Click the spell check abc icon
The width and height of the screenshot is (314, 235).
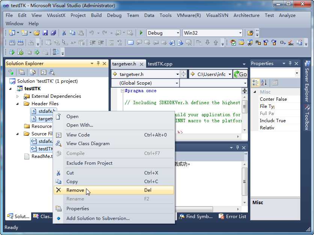tap(291, 42)
